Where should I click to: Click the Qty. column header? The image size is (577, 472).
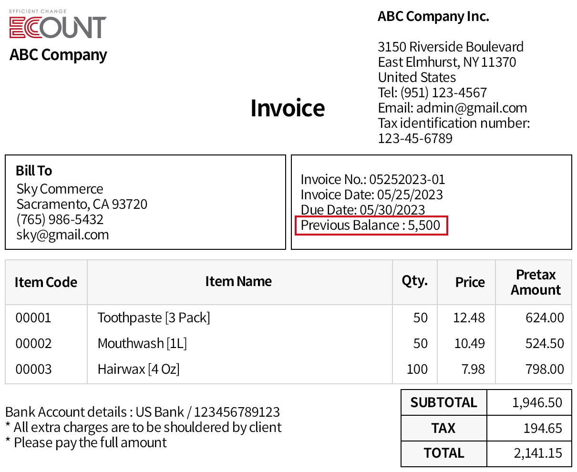coord(414,281)
